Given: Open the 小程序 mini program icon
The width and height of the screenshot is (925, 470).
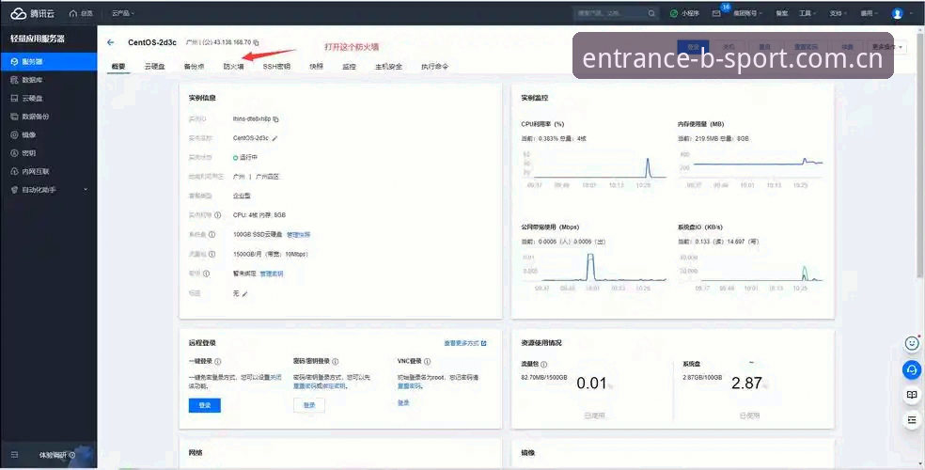Looking at the screenshot, I should [x=674, y=13].
